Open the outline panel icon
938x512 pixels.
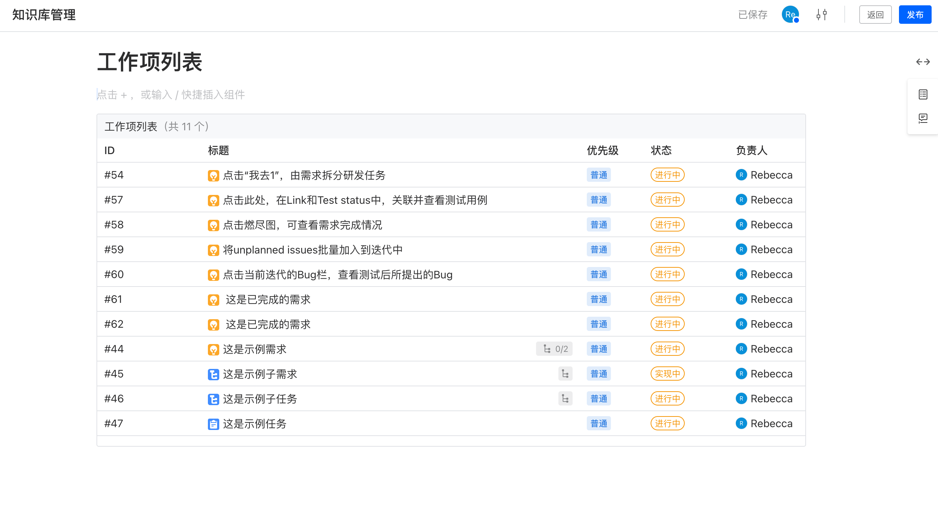pyautogui.click(x=923, y=94)
